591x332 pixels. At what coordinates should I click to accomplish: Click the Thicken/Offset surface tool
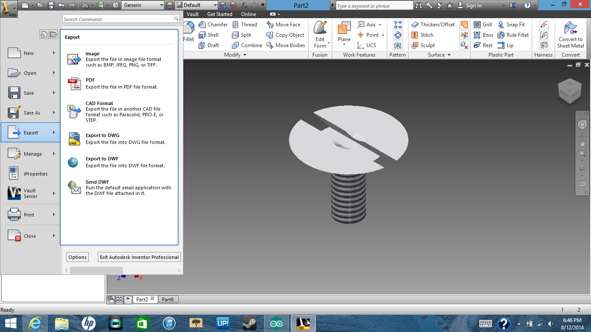433,25
